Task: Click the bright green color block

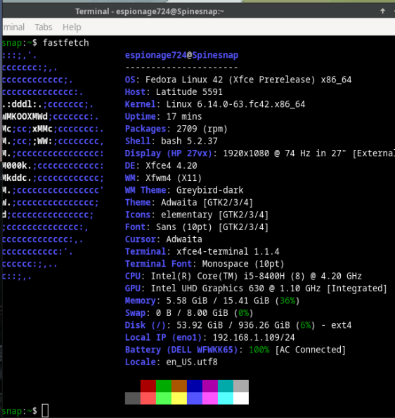Action: pos(164,398)
